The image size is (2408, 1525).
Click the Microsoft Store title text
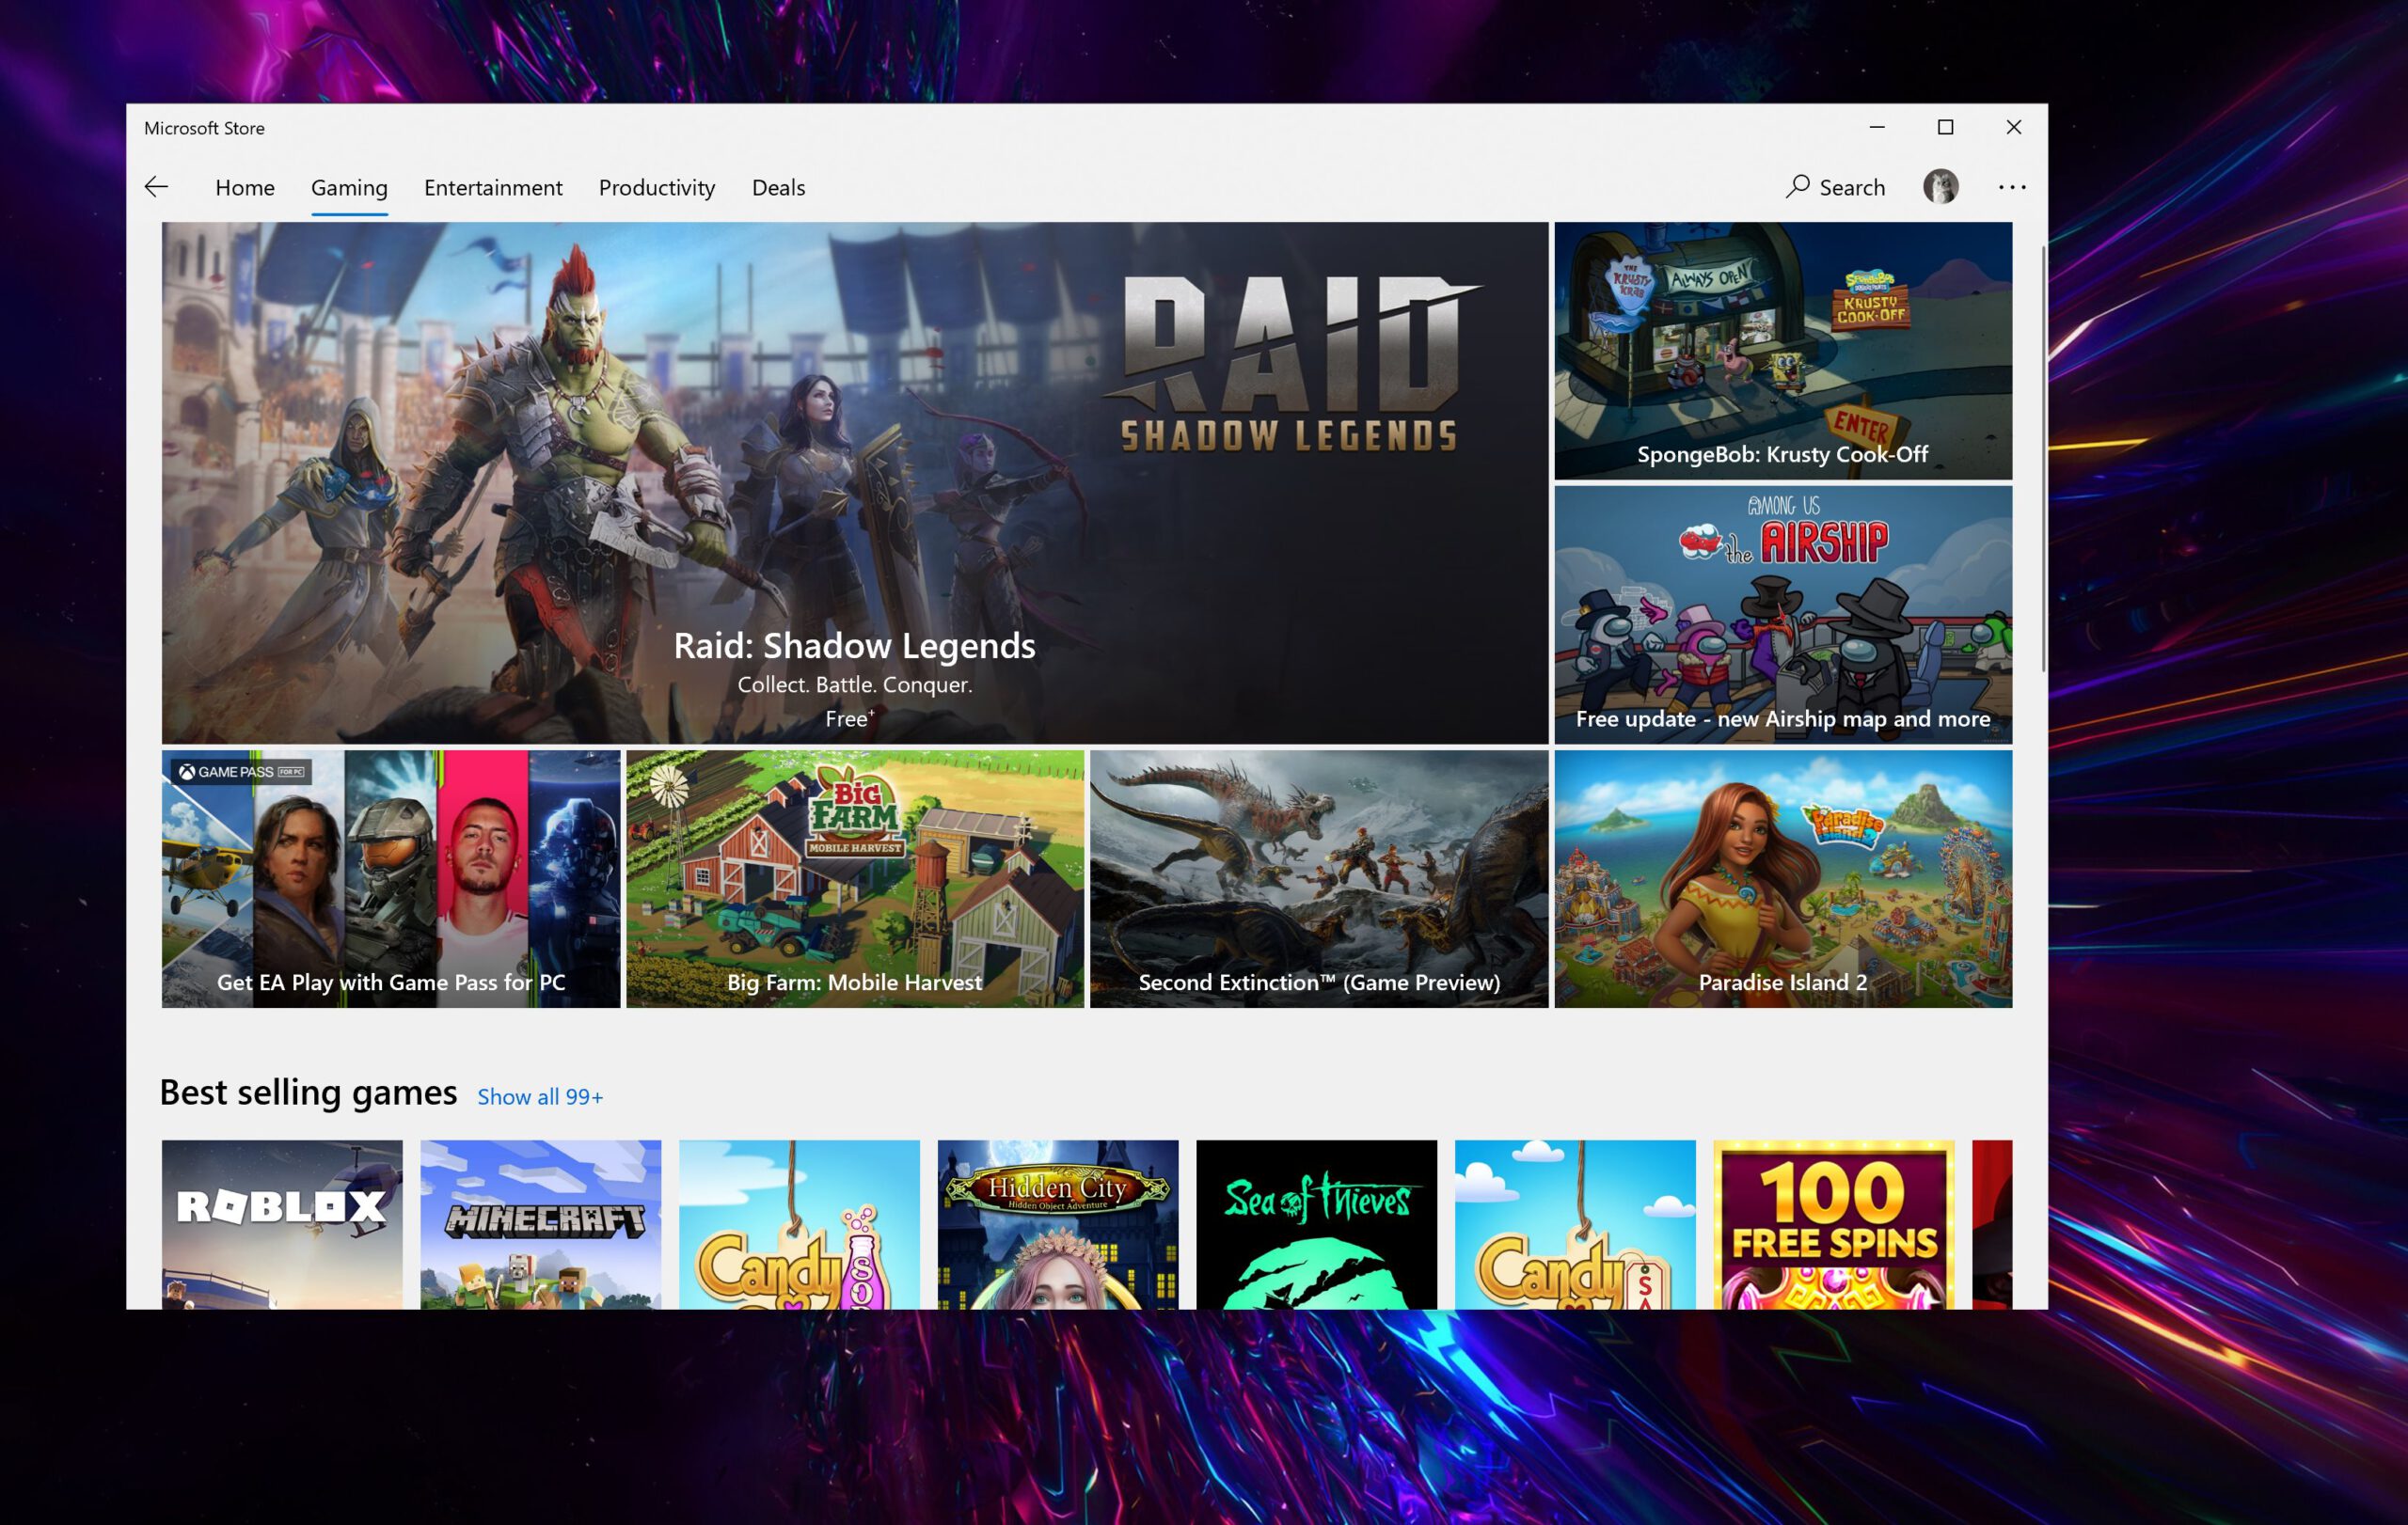pyautogui.click(x=204, y=128)
